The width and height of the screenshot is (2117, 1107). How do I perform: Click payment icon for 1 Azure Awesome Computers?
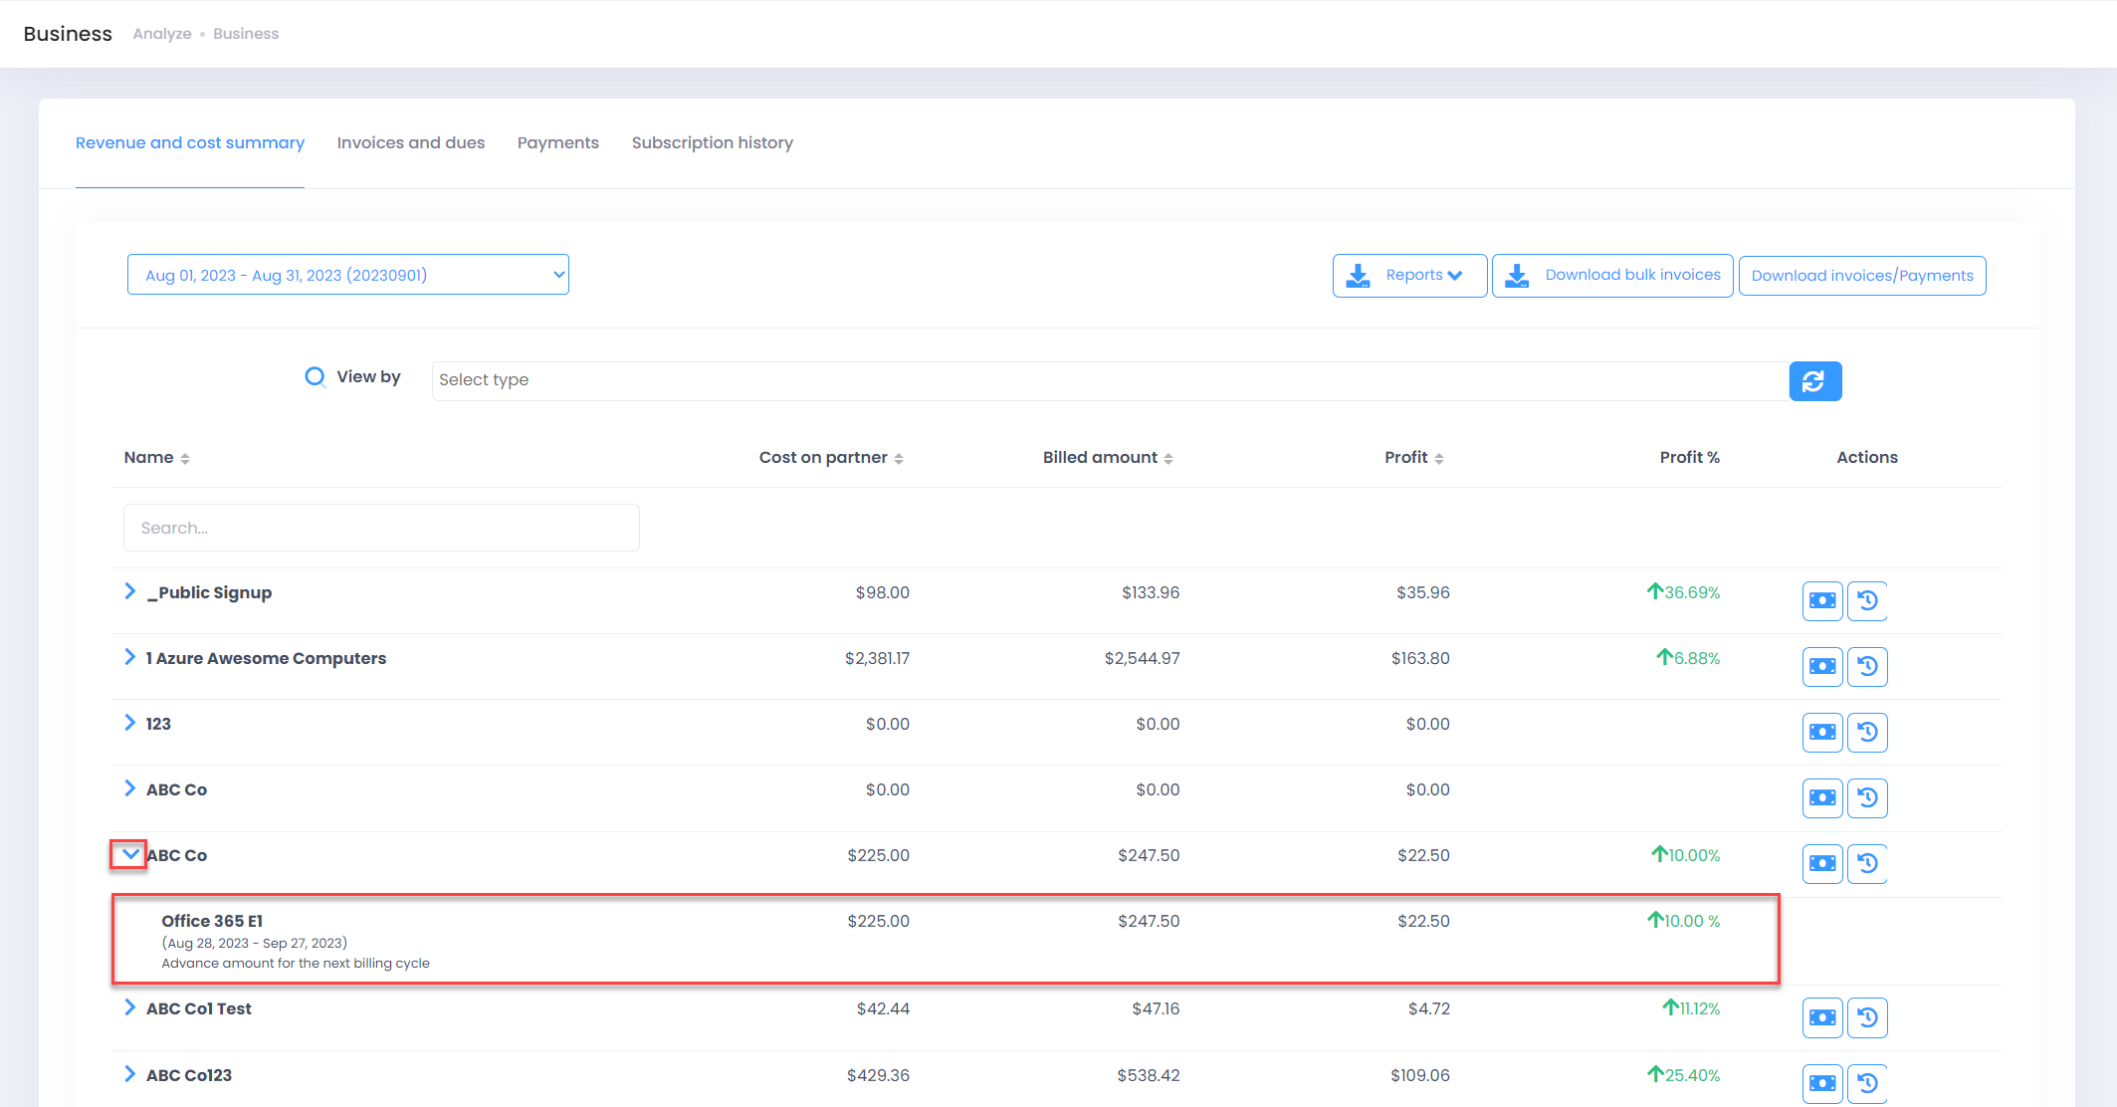coord(1822,666)
